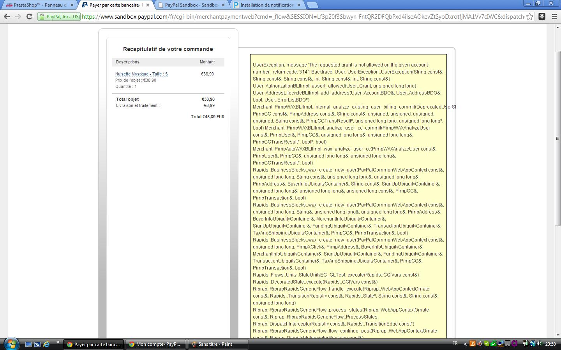Open Sans titre - Paint from taskbar

[217, 344]
